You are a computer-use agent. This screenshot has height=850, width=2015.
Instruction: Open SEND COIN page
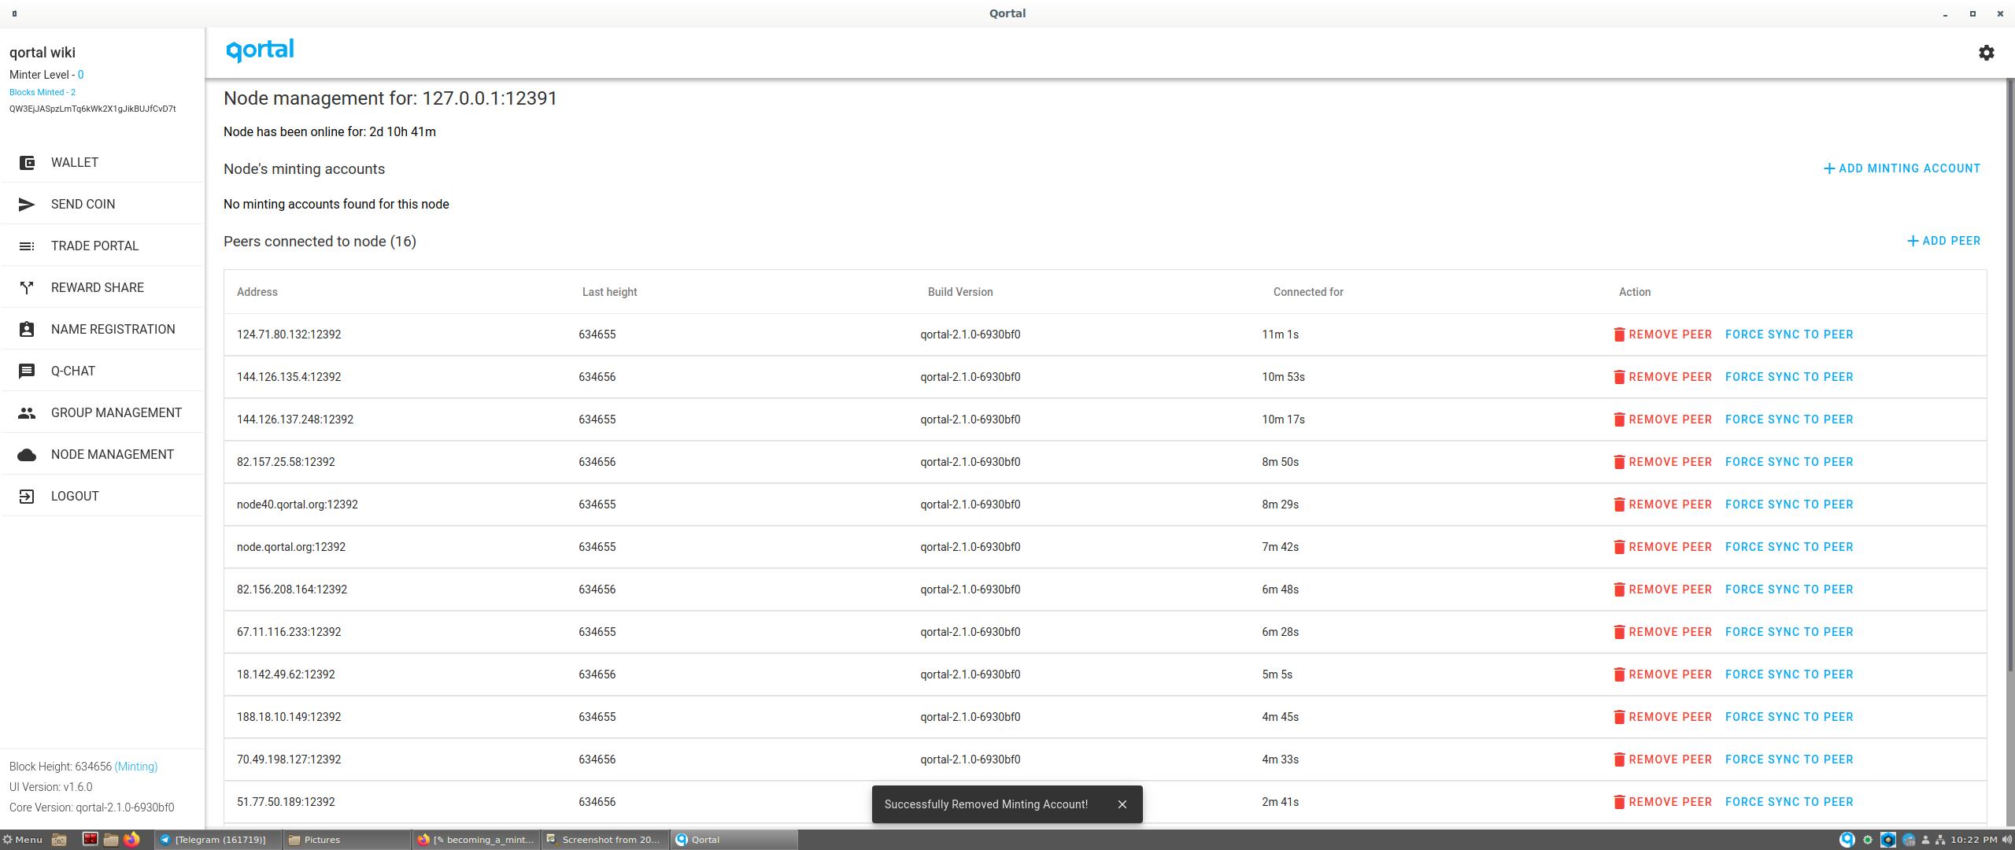(x=102, y=205)
